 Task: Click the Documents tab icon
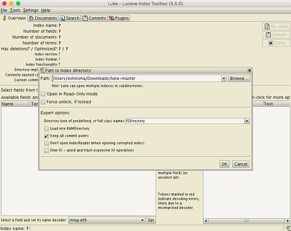pyautogui.click(x=31, y=18)
